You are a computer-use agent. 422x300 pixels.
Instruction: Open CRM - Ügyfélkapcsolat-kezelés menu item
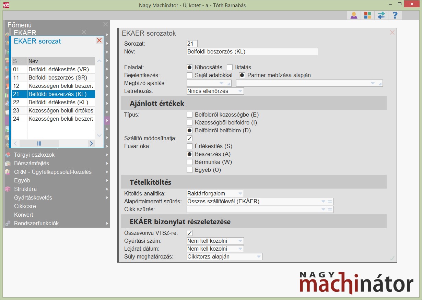[x=53, y=172]
